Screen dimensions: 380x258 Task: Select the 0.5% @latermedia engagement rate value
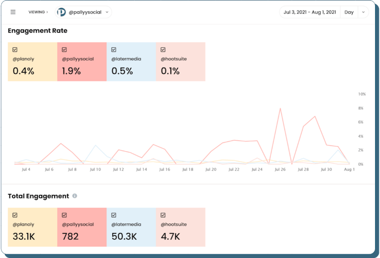pos(122,71)
